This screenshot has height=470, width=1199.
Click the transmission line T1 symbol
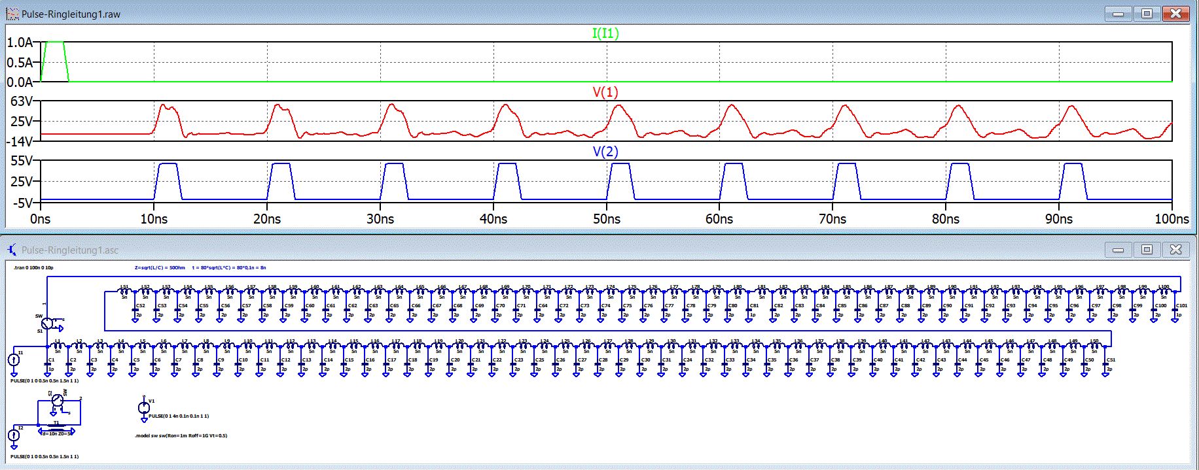click(x=57, y=430)
